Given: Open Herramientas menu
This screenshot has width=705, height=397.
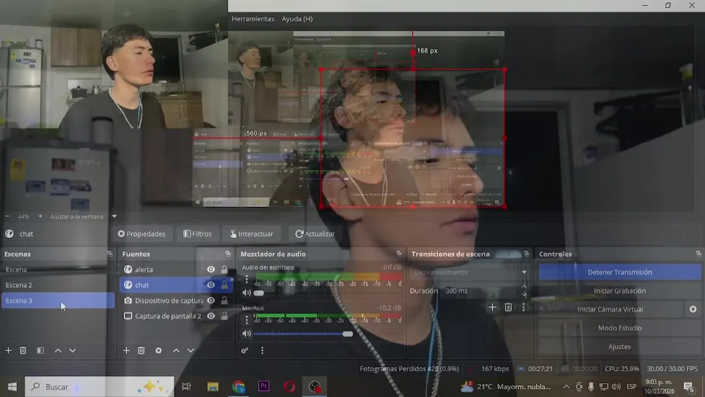Looking at the screenshot, I should [253, 19].
